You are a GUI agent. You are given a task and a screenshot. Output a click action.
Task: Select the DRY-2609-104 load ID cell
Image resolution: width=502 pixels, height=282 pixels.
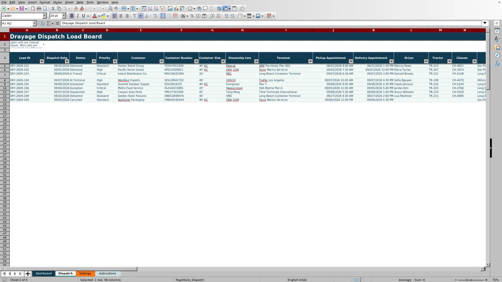pos(27,80)
